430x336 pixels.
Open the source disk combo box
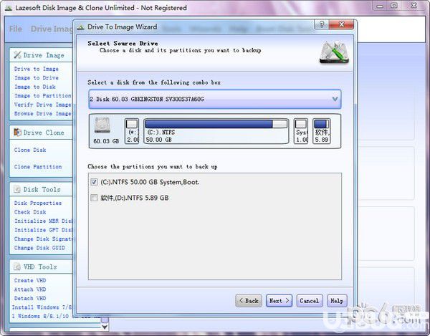[x=215, y=99]
